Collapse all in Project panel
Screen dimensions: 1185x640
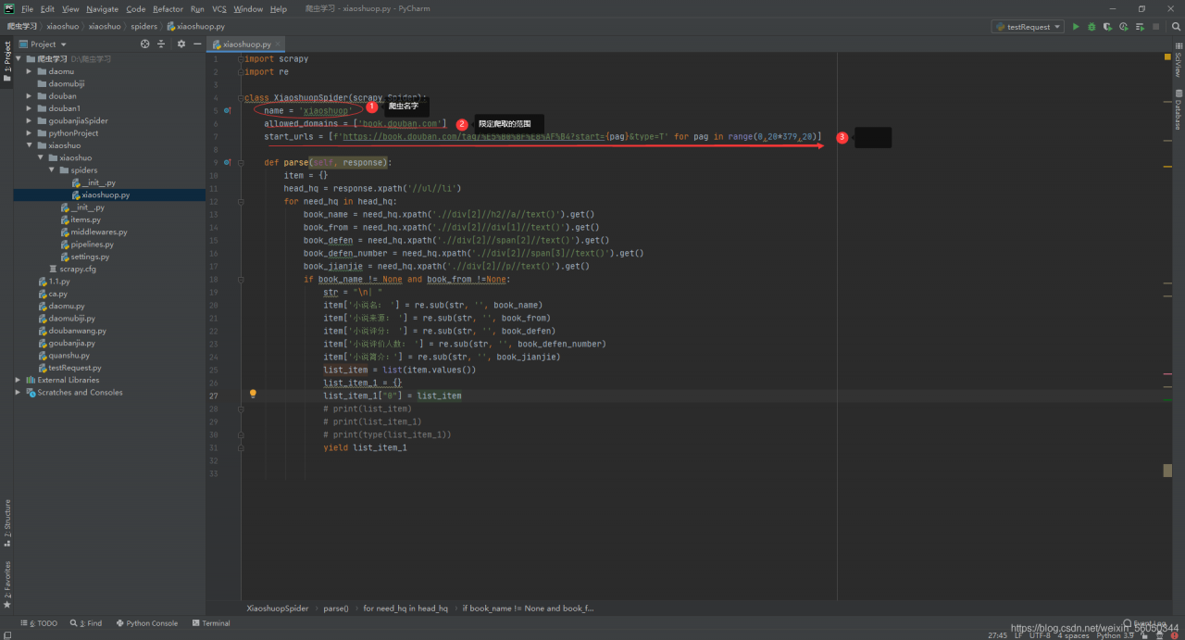pos(161,44)
